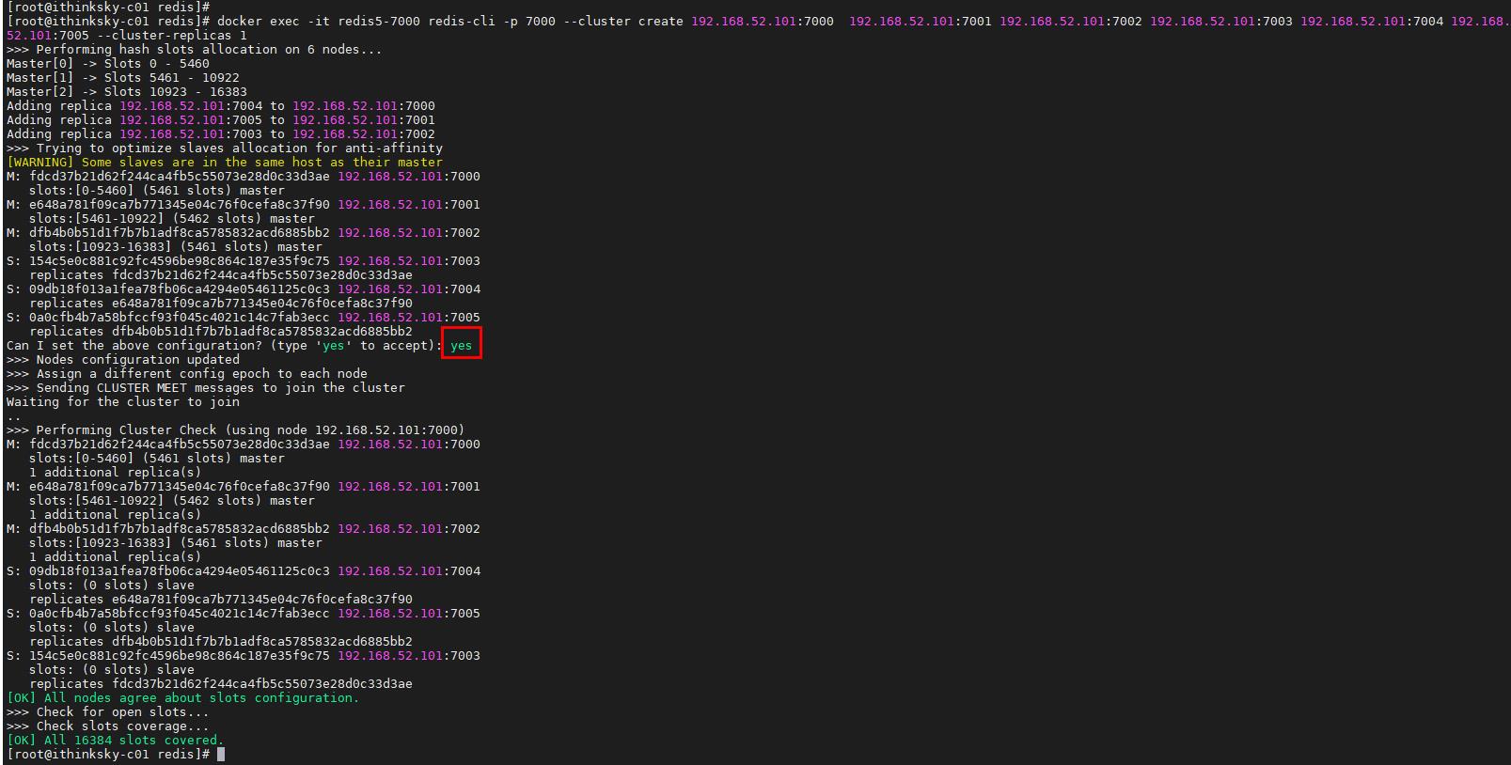
Task: Click 'slots: (0 slots) slave' under node 7003
Action: 112,669
